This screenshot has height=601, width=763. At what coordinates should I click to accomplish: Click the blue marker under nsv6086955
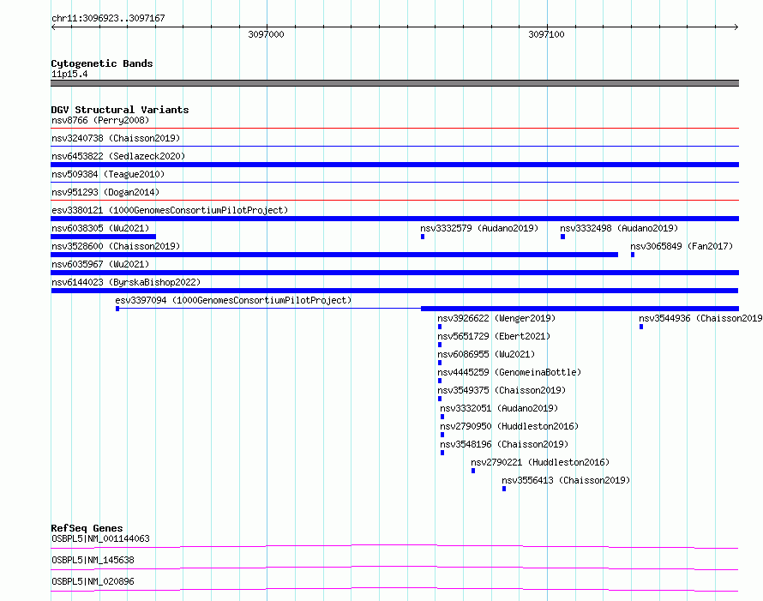[440, 363]
